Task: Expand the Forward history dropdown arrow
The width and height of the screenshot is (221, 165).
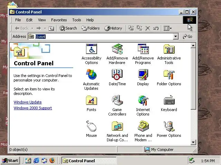Action: [x=45, y=28]
